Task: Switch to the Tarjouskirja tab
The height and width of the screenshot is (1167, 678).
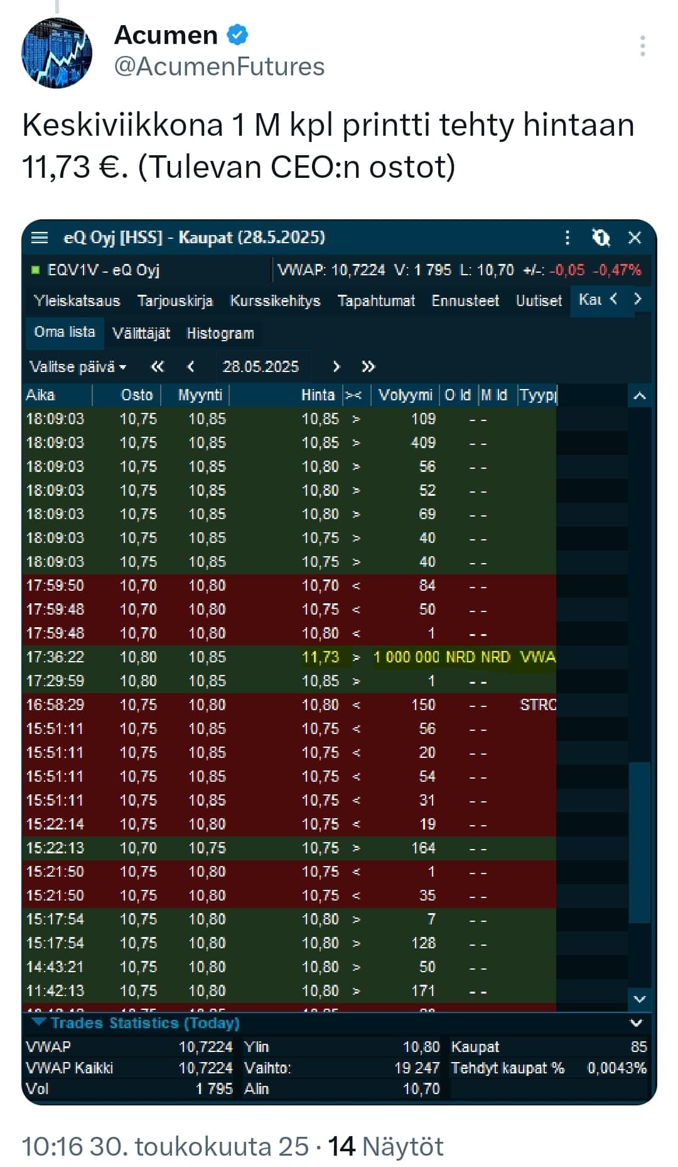Action: [175, 301]
